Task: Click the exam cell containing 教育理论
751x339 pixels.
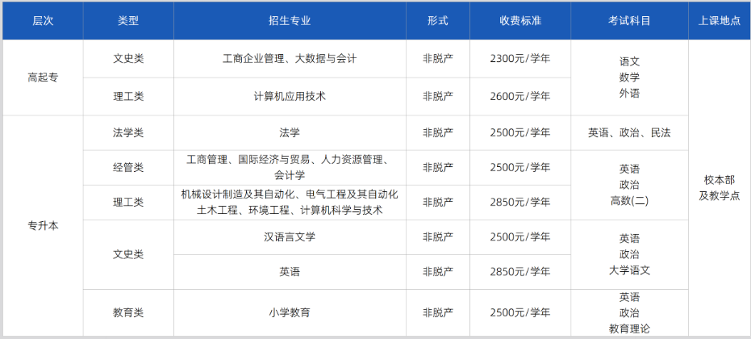Action: (629, 312)
